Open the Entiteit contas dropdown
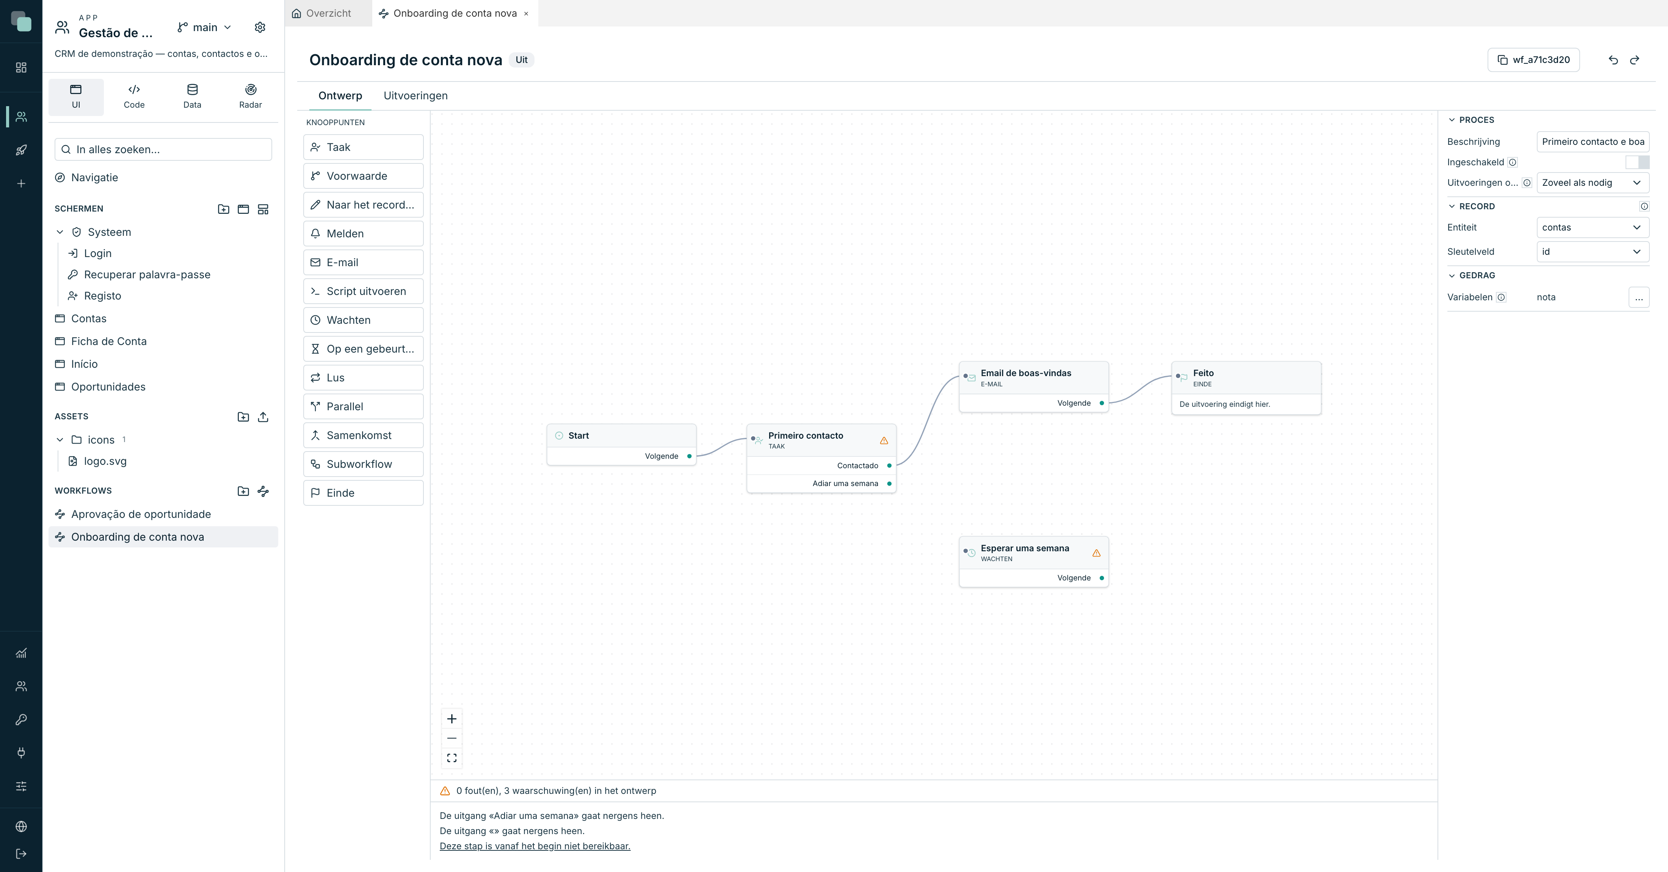The width and height of the screenshot is (1668, 872). pyautogui.click(x=1593, y=227)
